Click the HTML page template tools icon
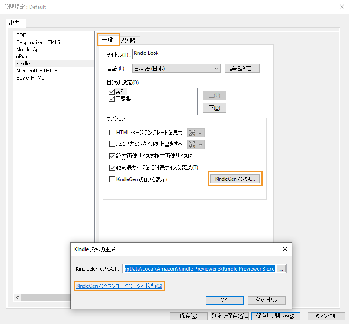The width and height of the screenshot is (349, 324). [192, 133]
